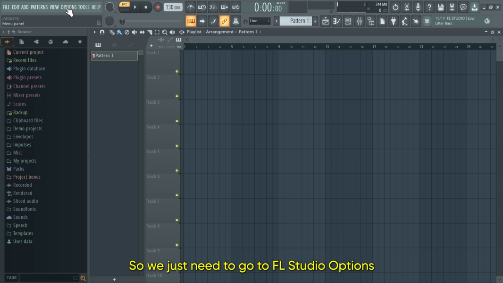Expand the Current project folder
503x283 pixels.
(28, 52)
